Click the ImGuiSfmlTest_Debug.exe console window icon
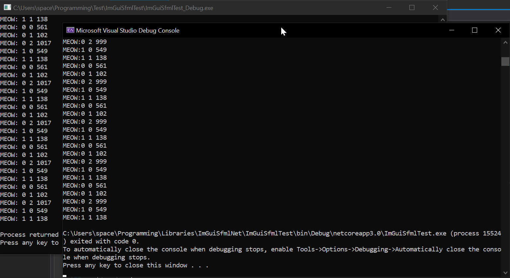The height and width of the screenshot is (278, 510). [7, 7]
